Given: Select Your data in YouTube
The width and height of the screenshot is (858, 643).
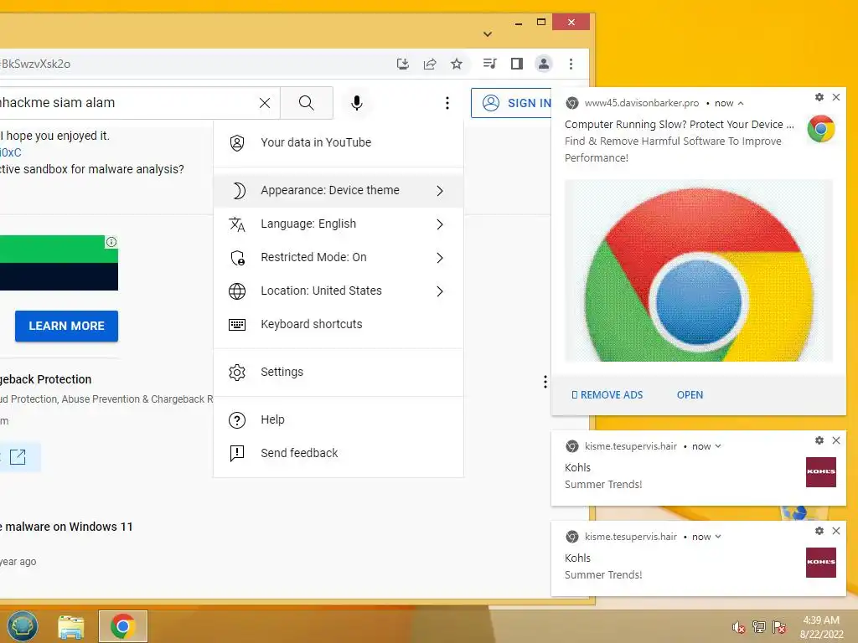Looking at the screenshot, I should pos(339,142).
